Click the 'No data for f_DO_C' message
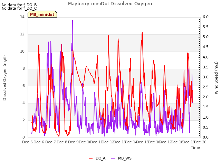The width and height of the screenshot is (221, 165). coord(19,8)
